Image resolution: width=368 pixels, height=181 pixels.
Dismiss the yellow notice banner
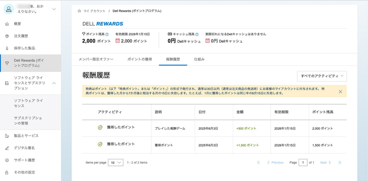click(340, 92)
